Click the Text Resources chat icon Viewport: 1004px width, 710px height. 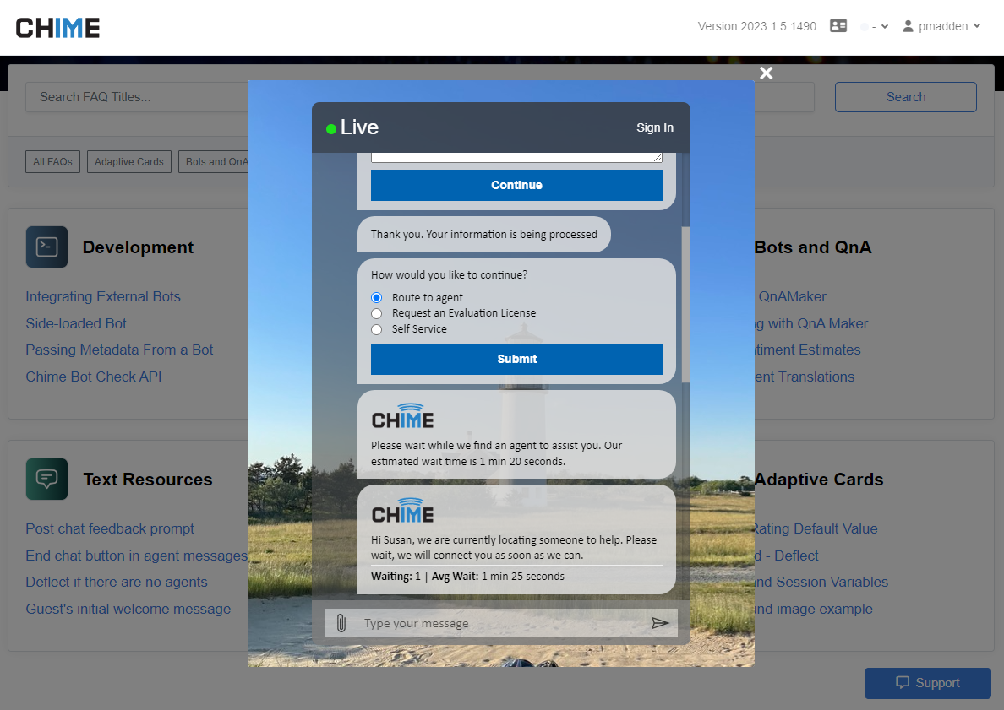click(x=46, y=479)
